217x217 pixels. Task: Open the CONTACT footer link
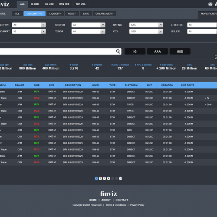click(122, 200)
